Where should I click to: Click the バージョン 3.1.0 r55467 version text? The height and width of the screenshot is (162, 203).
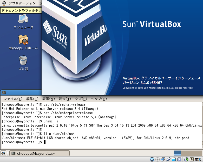coord(142,83)
